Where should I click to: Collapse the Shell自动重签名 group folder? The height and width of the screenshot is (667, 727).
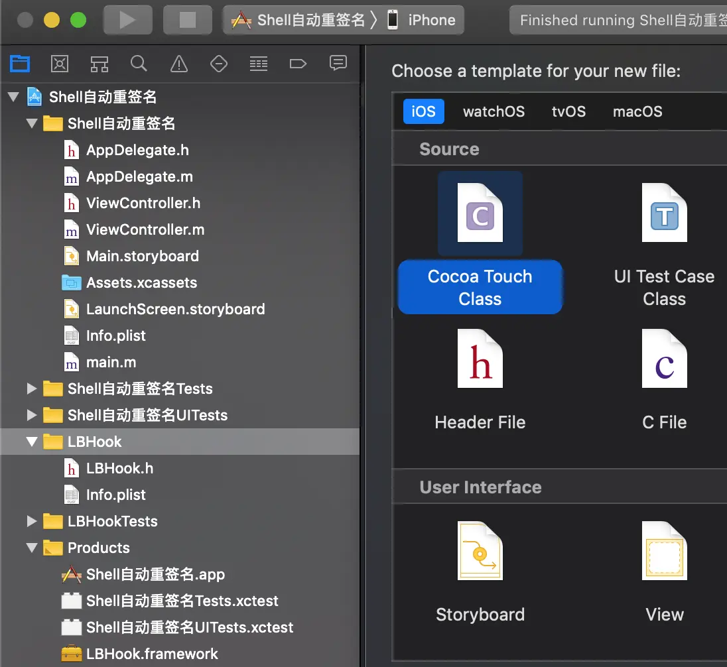pyautogui.click(x=32, y=123)
